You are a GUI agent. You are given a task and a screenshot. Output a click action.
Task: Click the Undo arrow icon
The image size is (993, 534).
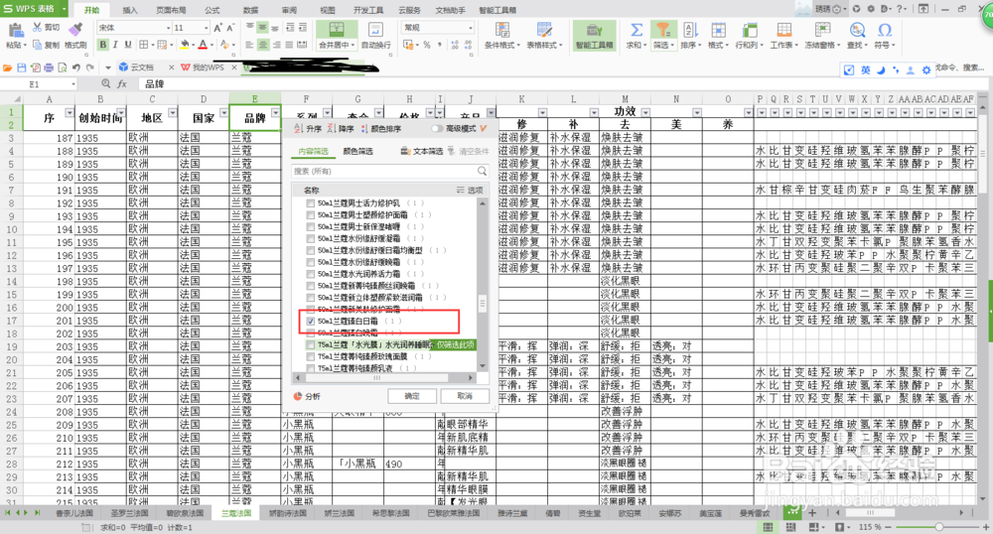[x=76, y=67]
